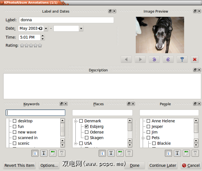Image resolution: width=202 pixels, height=171 pixels.
Task: Tick the scanned in keyword checkbox
Action: (15, 138)
